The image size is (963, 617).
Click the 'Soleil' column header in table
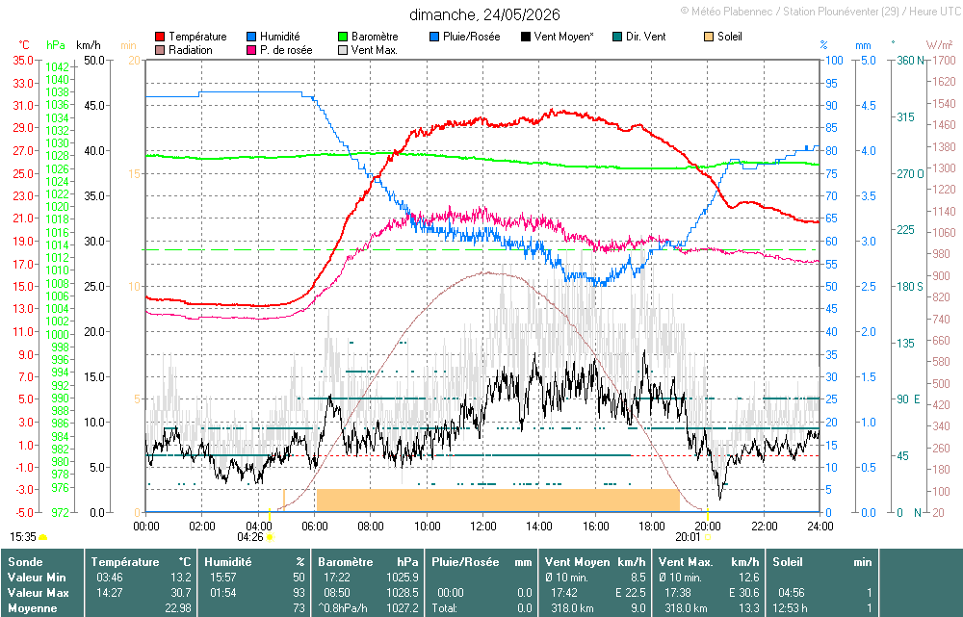tap(788, 562)
